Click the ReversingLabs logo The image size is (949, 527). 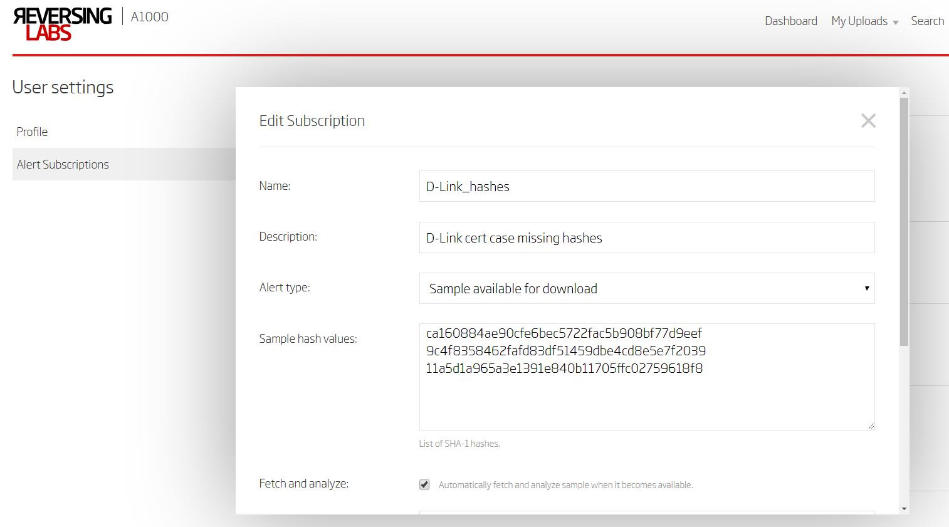pyautogui.click(x=62, y=24)
